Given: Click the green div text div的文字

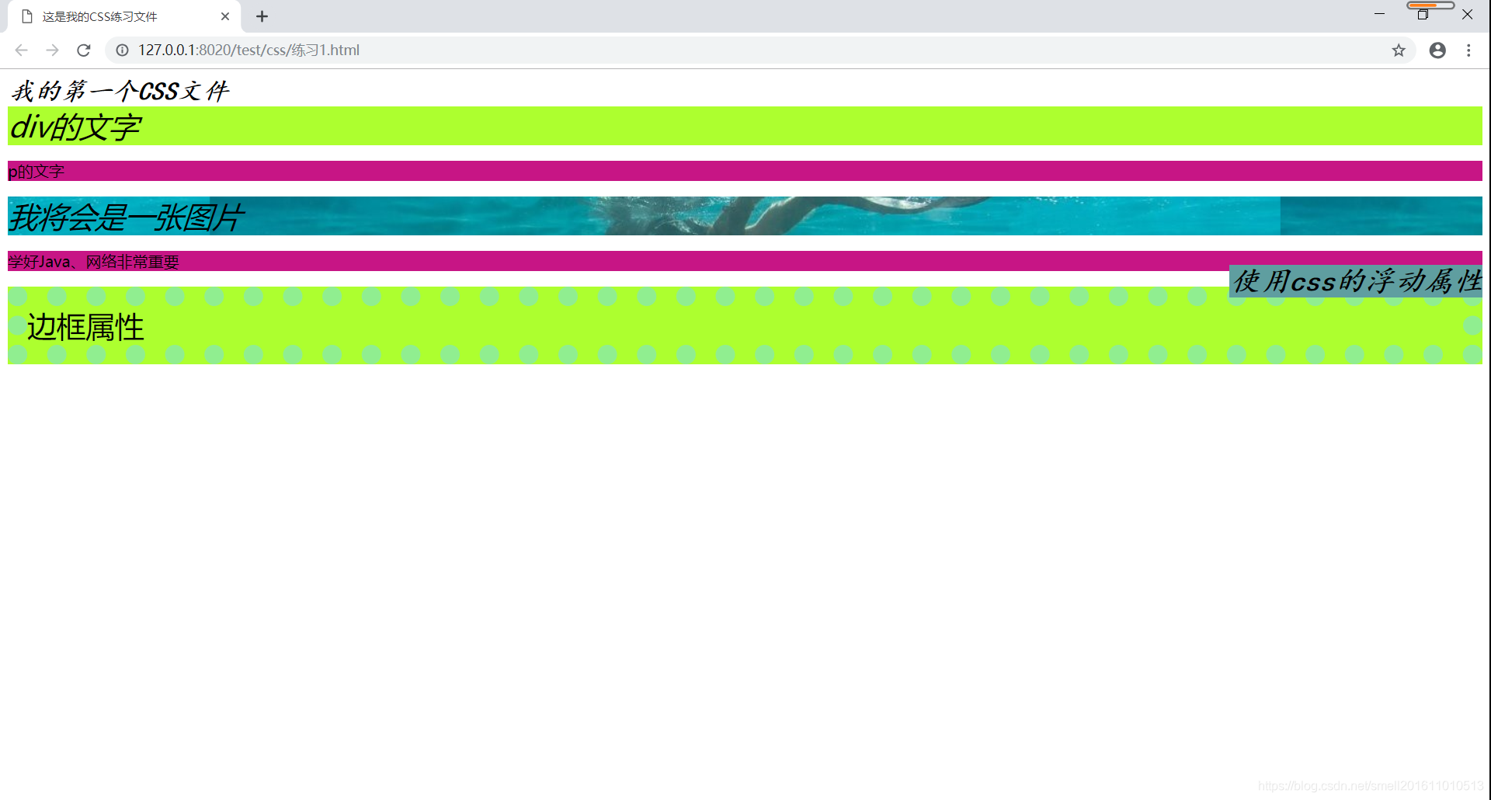Looking at the screenshot, I should click(x=75, y=127).
